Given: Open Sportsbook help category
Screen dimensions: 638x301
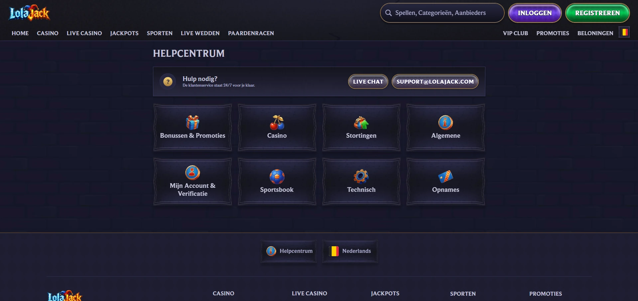Looking at the screenshot, I should coord(277,182).
